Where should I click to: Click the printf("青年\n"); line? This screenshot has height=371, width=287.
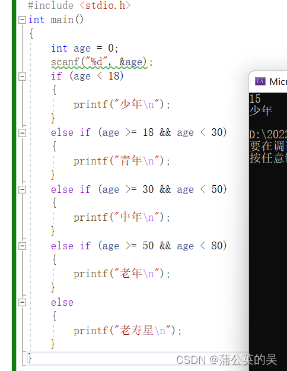[x=122, y=161]
